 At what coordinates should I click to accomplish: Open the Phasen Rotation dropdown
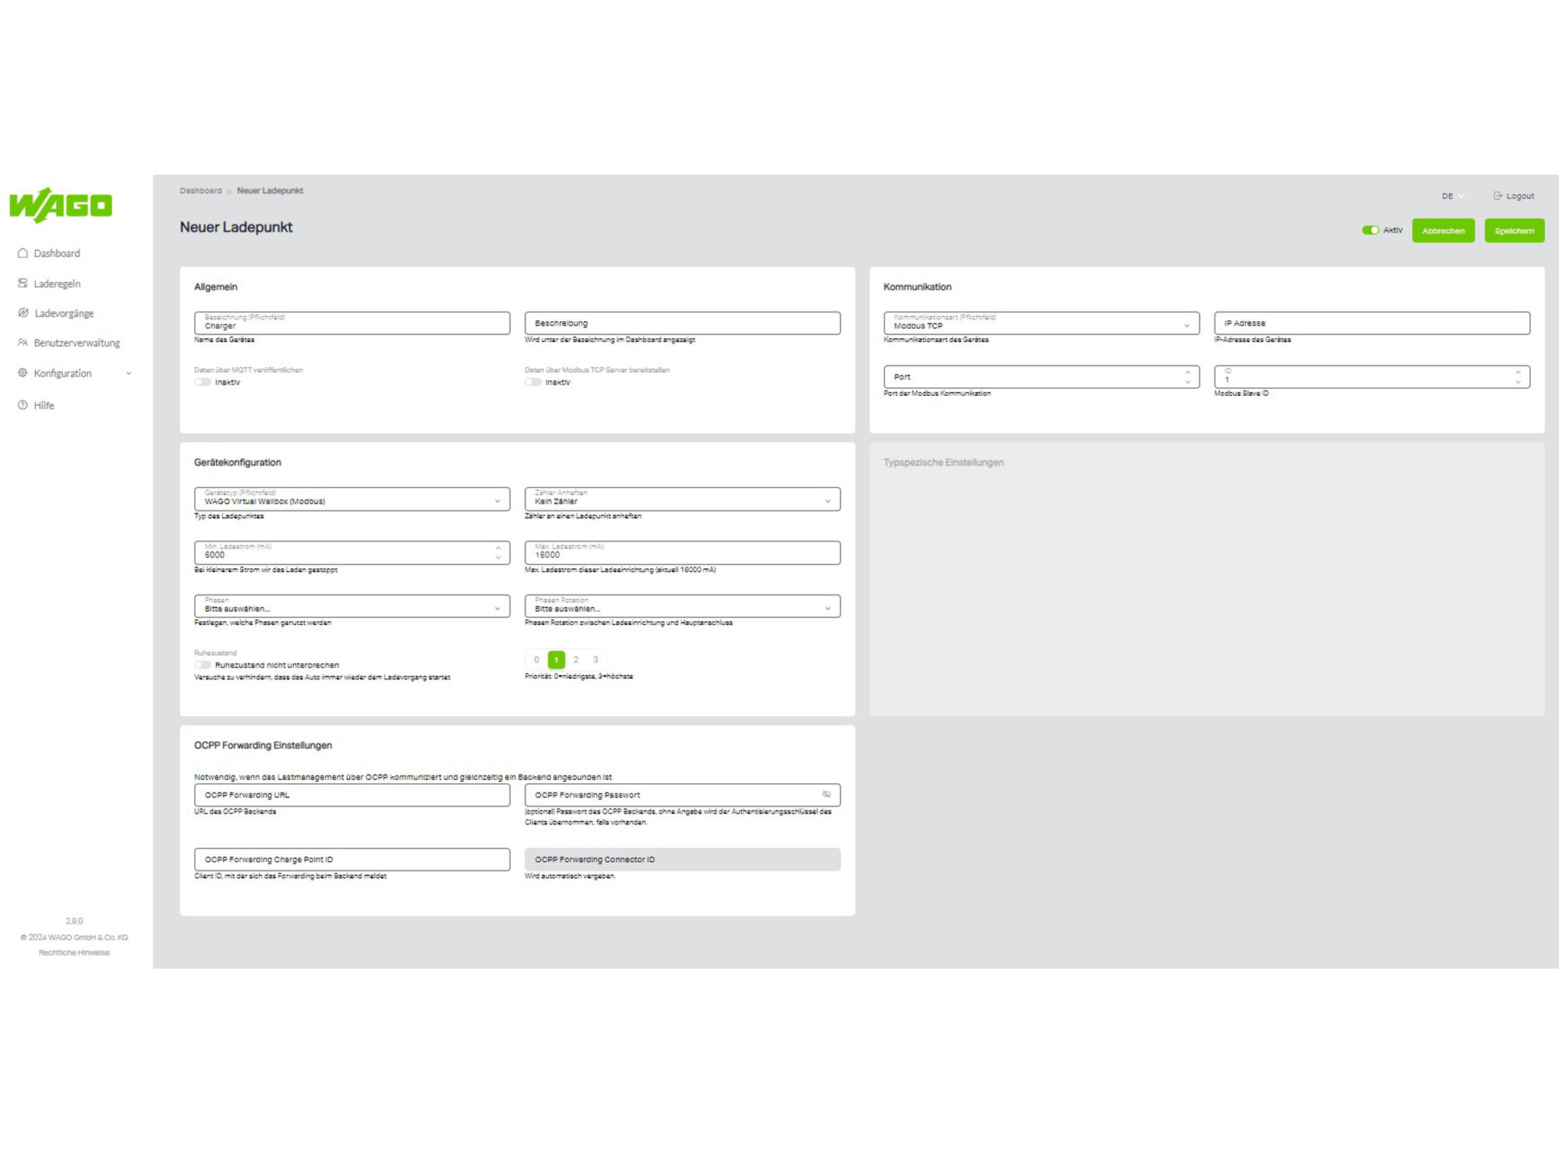pyautogui.click(x=683, y=606)
